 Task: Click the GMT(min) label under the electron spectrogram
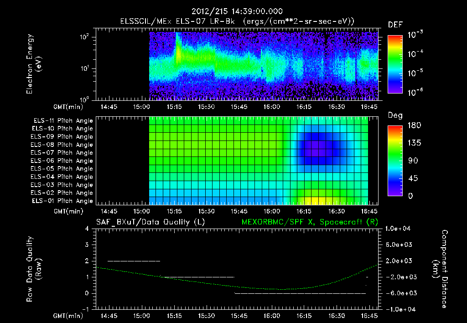point(68,107)
